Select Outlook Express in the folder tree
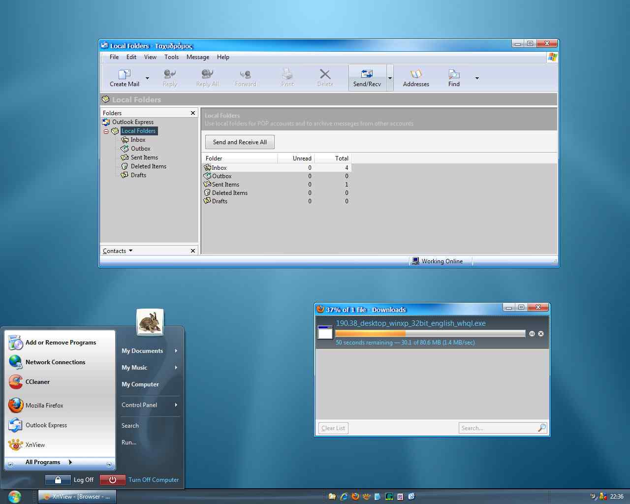 pos(132,122)
